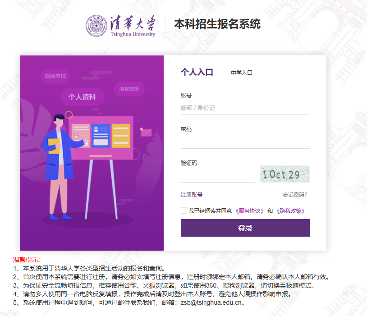Click the envelope mail icon in illustration

(146, 133)
